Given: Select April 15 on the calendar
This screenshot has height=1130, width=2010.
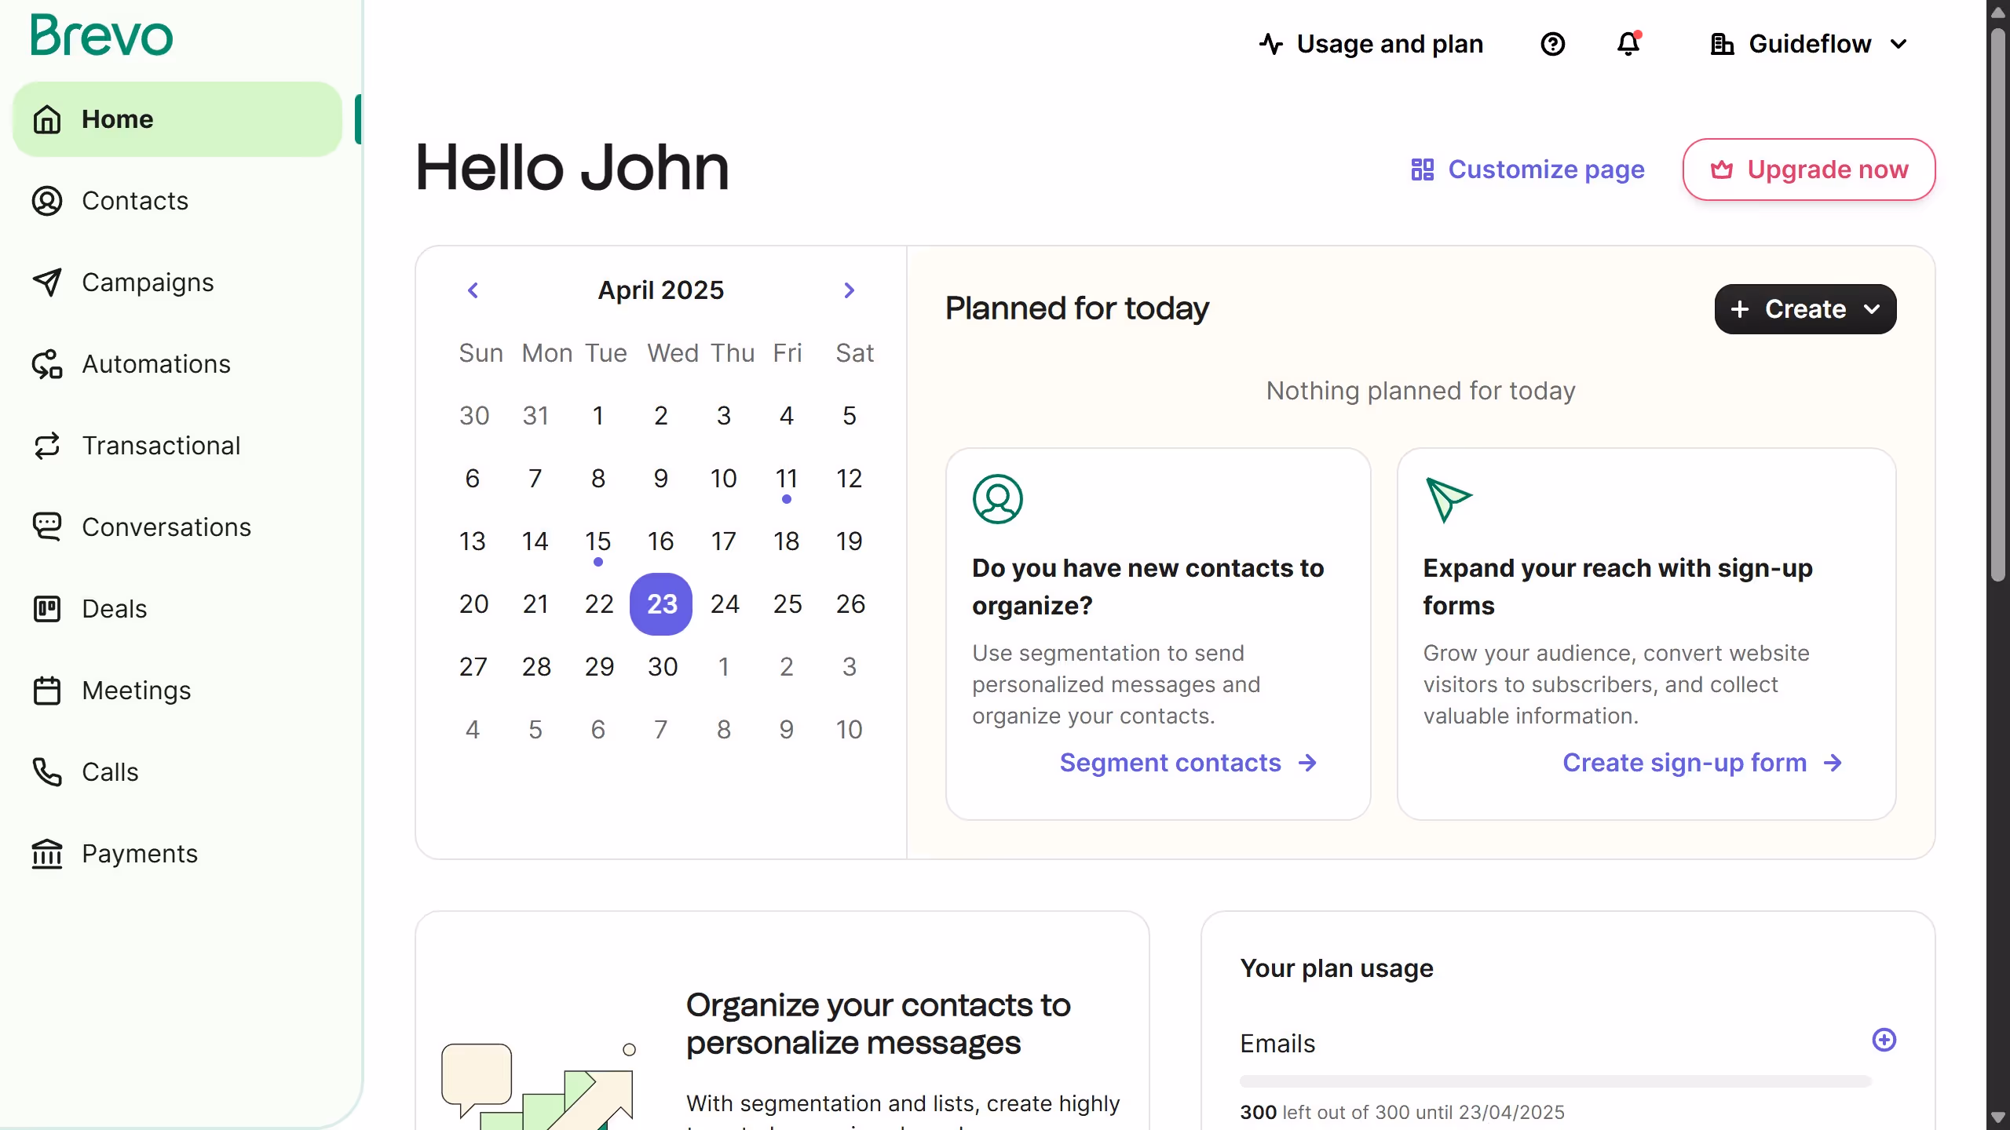Looking at the screenshot, I should (598, 541).
